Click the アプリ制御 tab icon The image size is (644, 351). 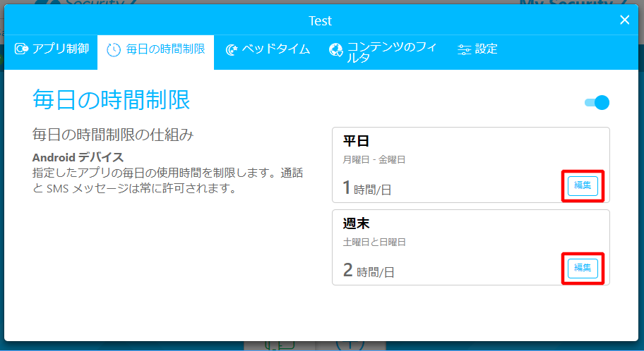pos(21,49)
